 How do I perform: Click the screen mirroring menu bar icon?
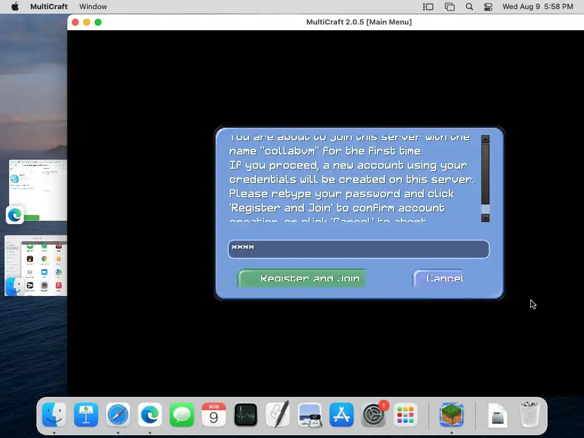(449, 7)
